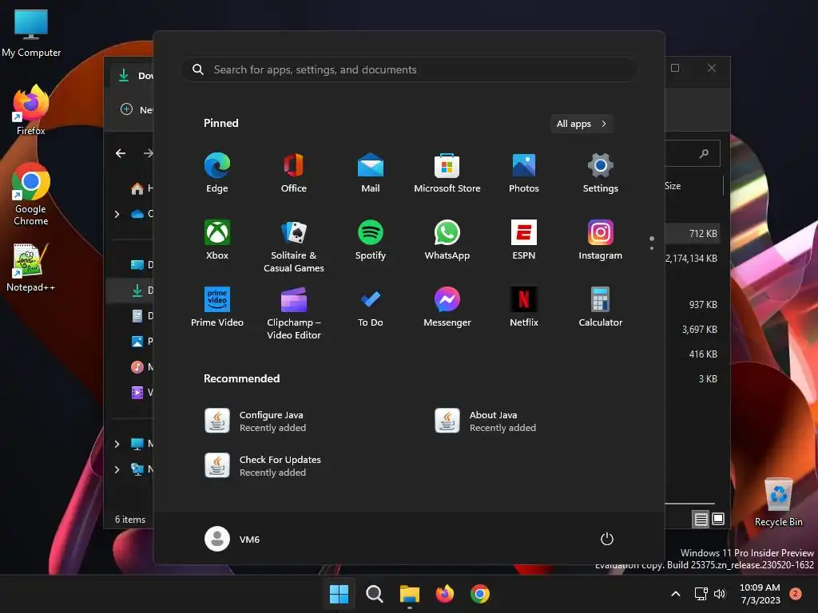Click the Start menu search box
Viewport: 818px width, 613px height.
(409, 70)
